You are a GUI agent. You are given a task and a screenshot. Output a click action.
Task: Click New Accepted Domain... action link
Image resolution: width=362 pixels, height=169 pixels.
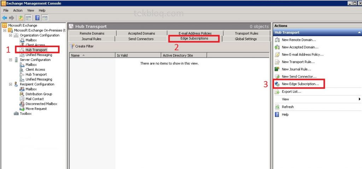coord(300,47)
